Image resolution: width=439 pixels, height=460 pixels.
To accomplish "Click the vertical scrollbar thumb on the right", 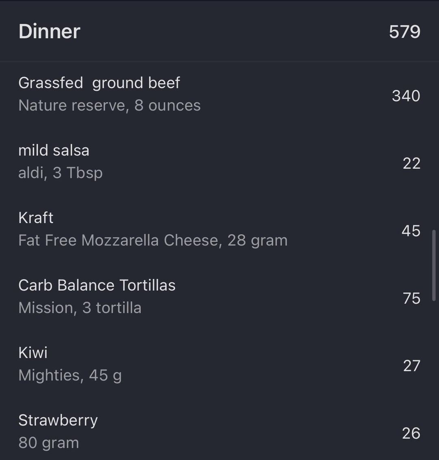I will pos(434,265).
